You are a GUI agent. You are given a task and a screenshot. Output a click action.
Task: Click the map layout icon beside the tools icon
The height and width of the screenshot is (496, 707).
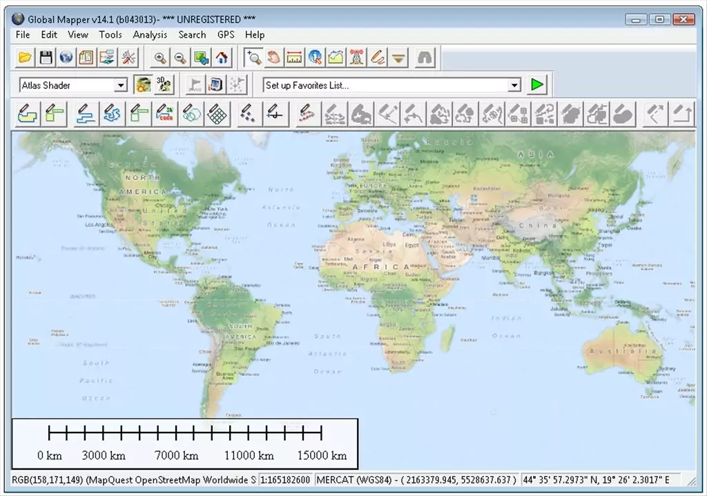(107, 58)
